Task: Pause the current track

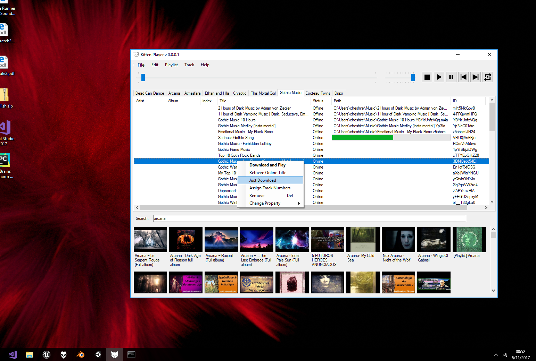Action: (451, 77)
